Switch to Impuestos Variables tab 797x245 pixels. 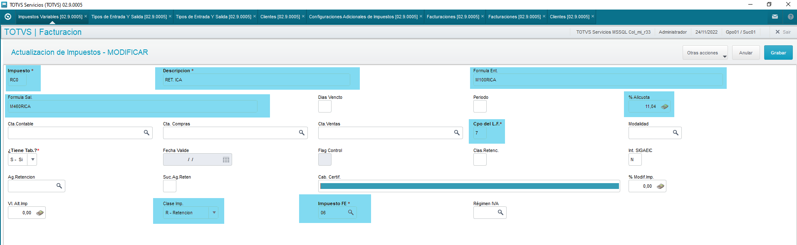pos(50,17)
